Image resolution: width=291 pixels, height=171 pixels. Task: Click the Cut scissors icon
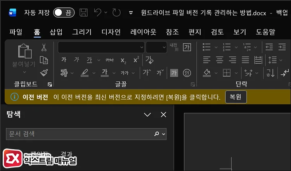(x=44, y=47)
